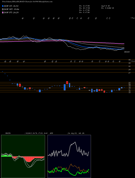Click the 'Pre C: 17.90' value
135x178 pixels.
85,12
